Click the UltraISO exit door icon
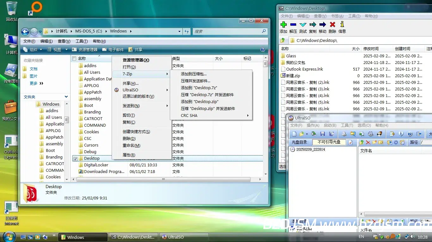The height and width of the screenshot is (242, 432). (x=419, y=134)
